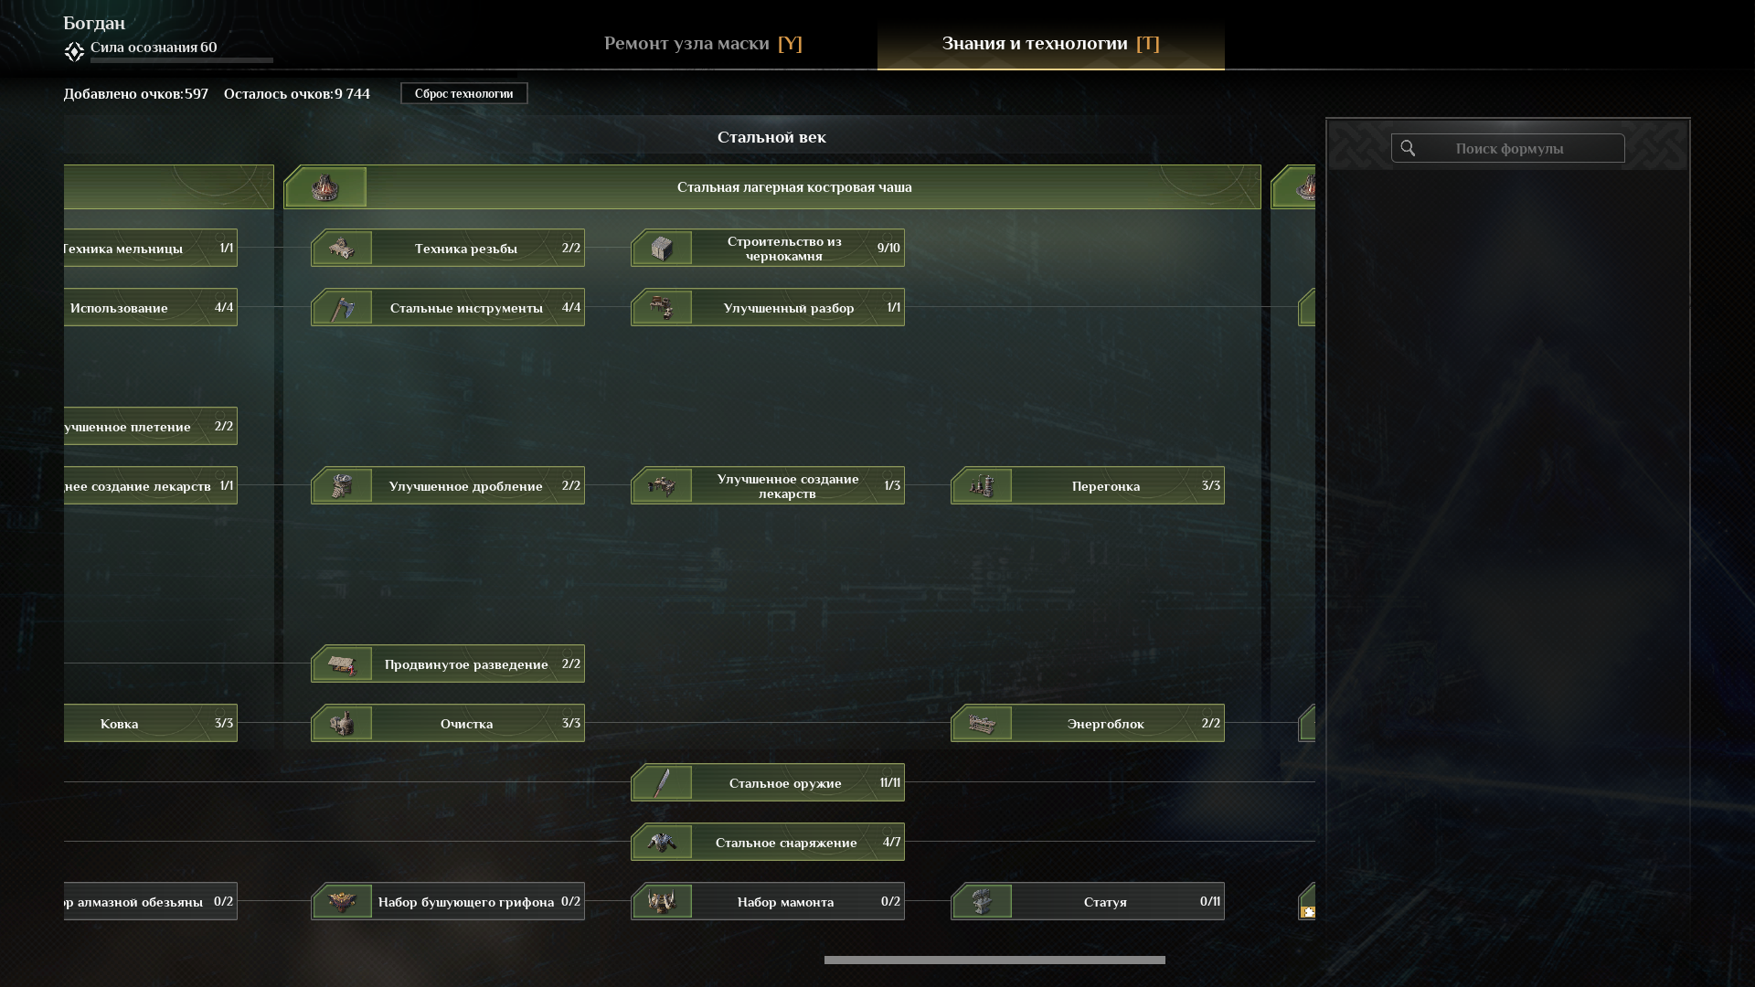Click the 0/11 statue counter
The image size is (1755, 987).
click(1210, 902)
